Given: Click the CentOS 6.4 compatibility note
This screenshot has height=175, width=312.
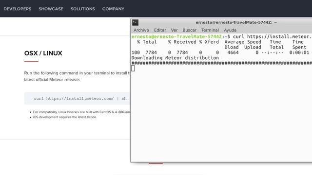Looking at the screenshot, I should [x=81, y=112].
